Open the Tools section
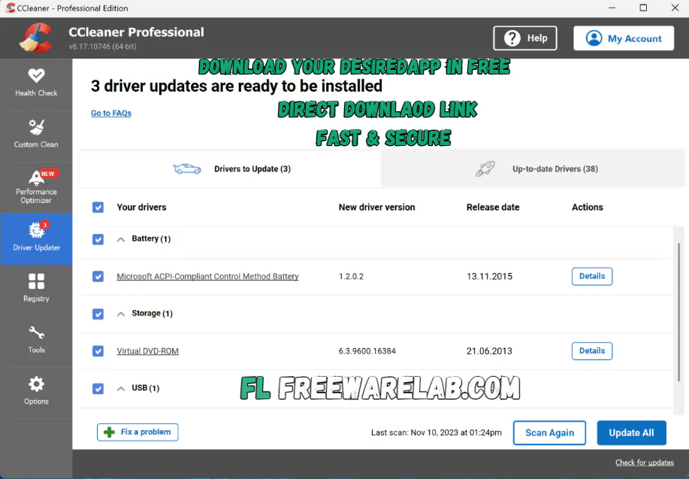Image resolution: width=689 pixels, height=479 pixels. [x=35, y=341]
